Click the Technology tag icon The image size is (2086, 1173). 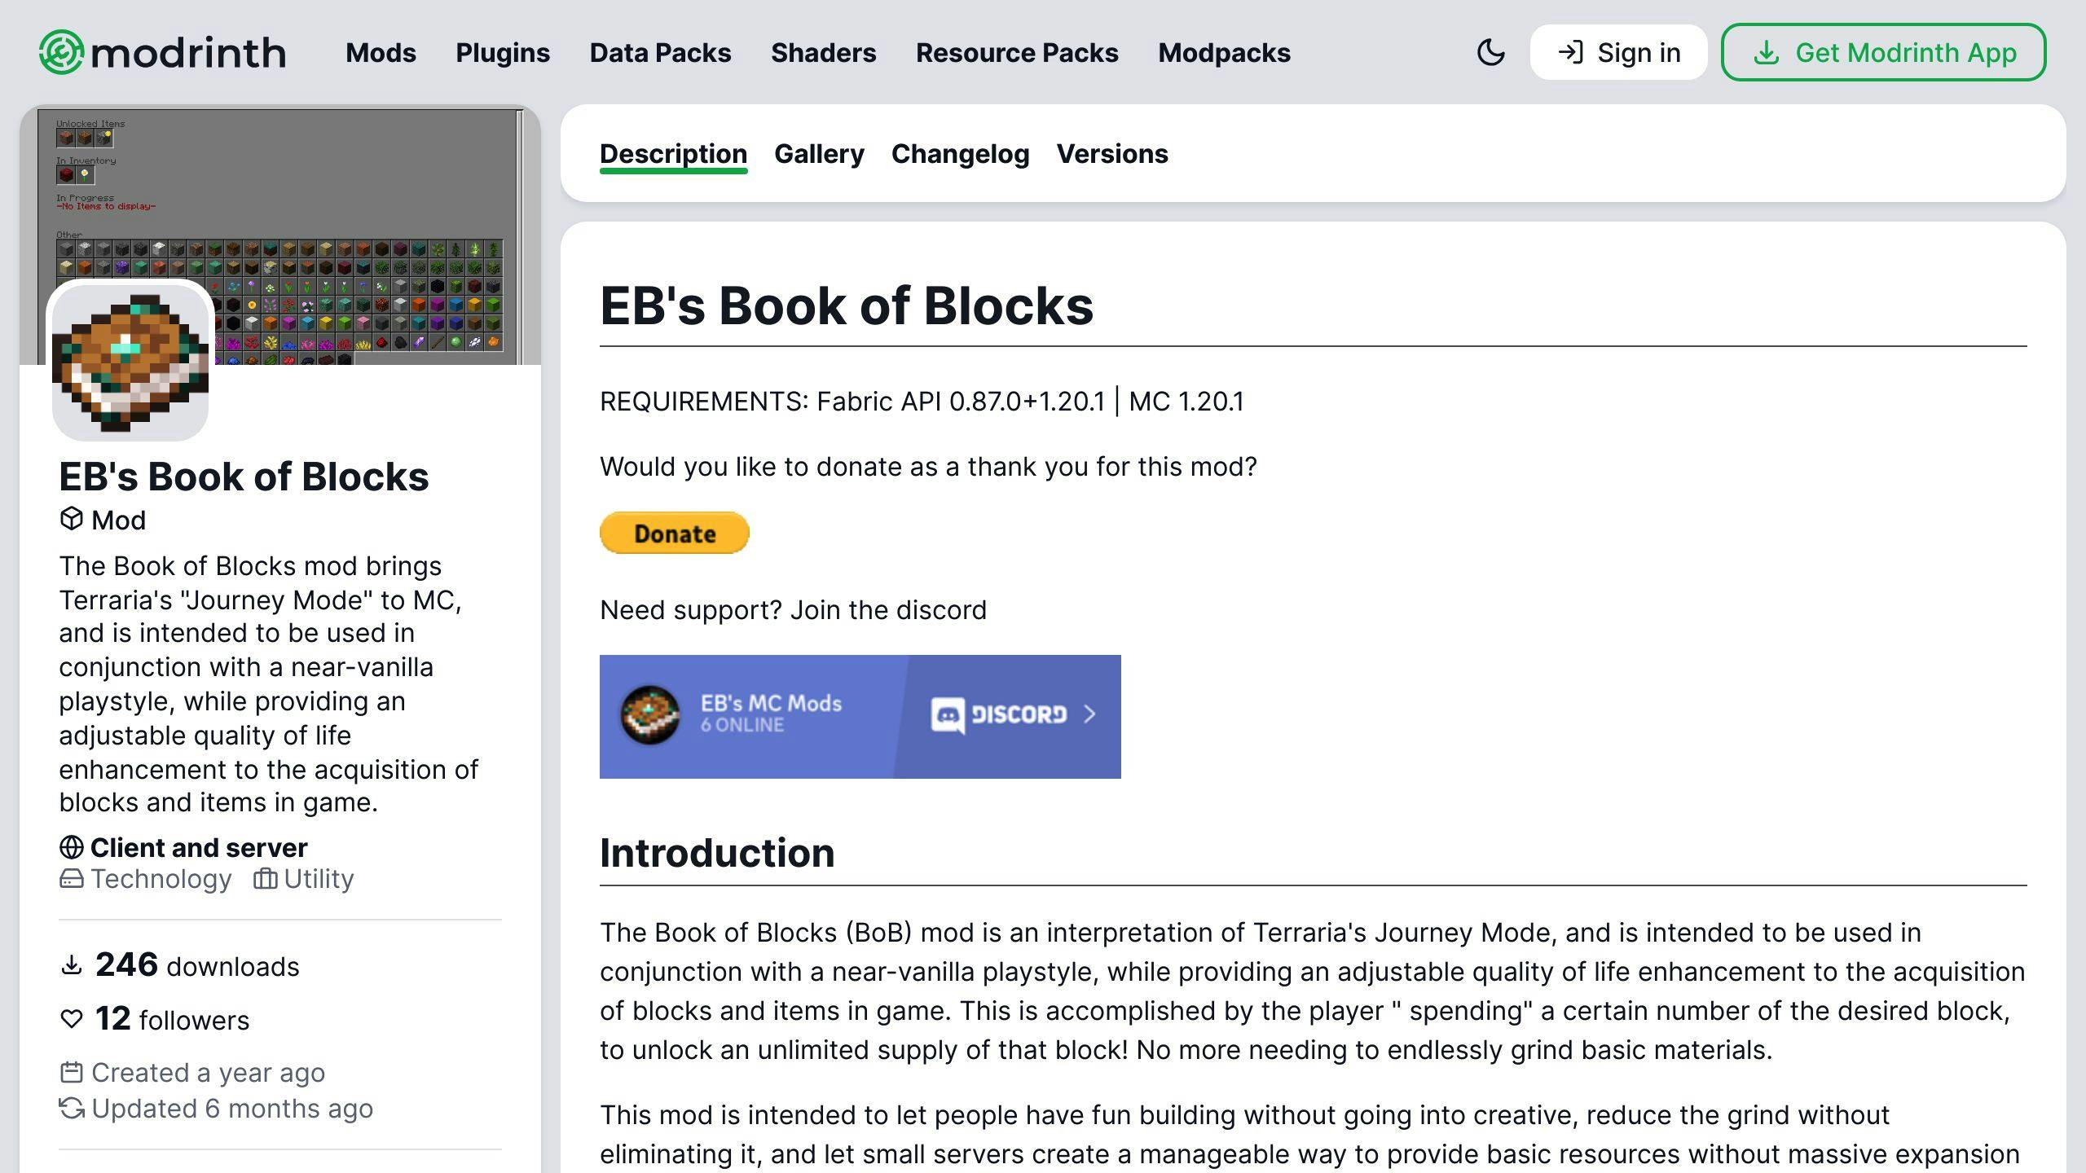(x=71, y=879)
